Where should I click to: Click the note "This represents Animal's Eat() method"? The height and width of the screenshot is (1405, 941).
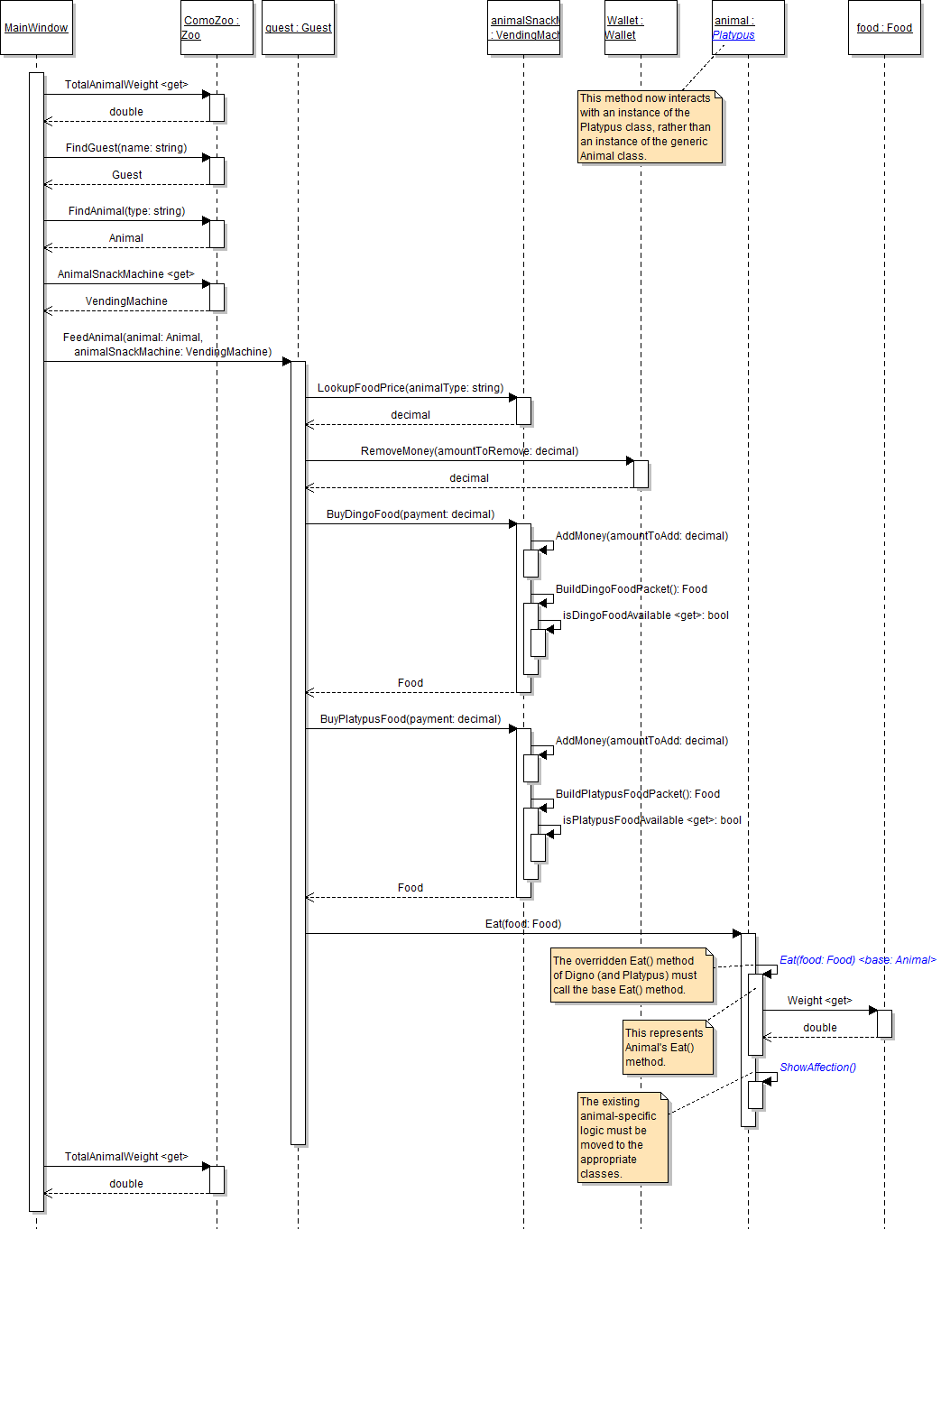click(x=668, y=1048)
